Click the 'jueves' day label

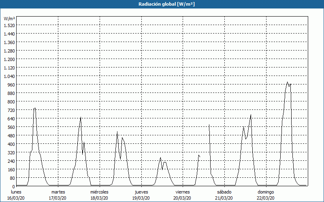pyautogui.click(x=141, y=192)
